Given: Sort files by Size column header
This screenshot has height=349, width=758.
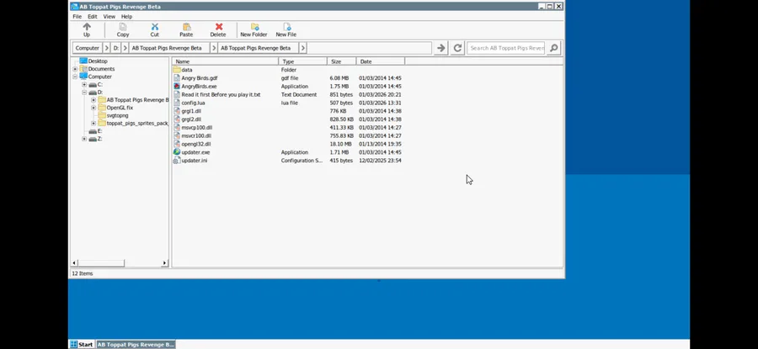Looking at the screenshot, I should (342, 61).
